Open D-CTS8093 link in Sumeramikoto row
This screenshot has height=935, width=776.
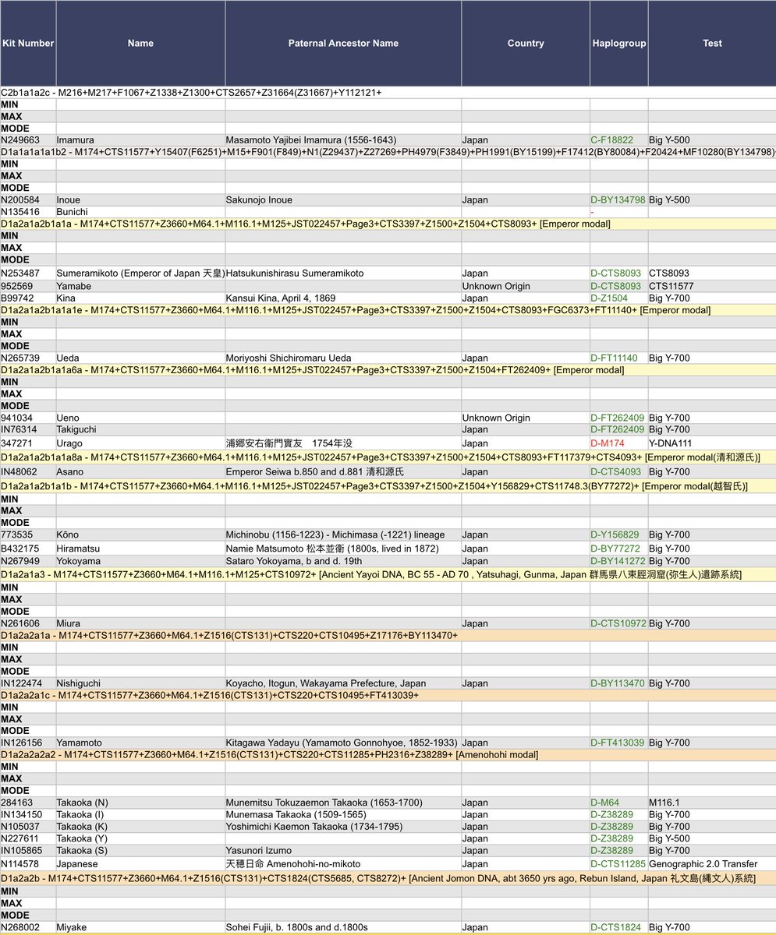pyautogui.click(x=616, y=273)
